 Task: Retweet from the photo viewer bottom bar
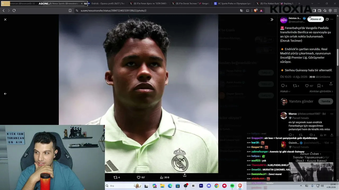117,177
